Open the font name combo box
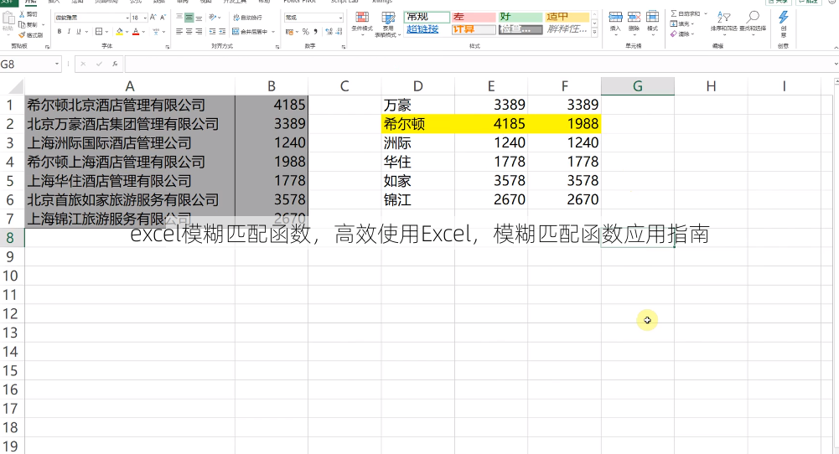839x454 pixels. pos(91,18)
